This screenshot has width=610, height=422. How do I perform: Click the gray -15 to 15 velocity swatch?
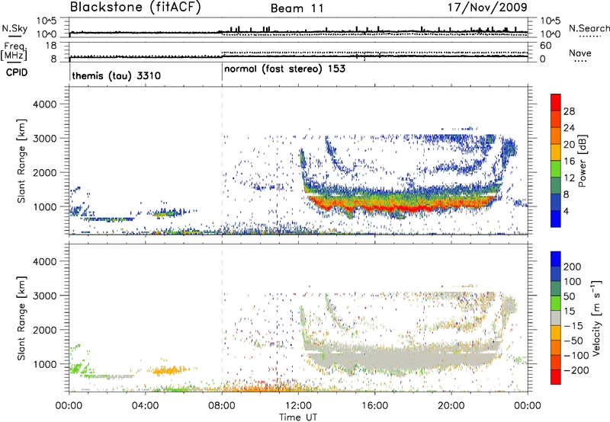(x=556, y=318)
